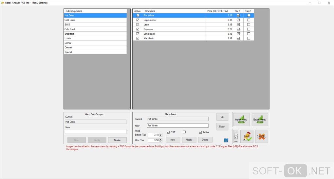Uncheck Active for Flat White row

[x=138, y=15]
